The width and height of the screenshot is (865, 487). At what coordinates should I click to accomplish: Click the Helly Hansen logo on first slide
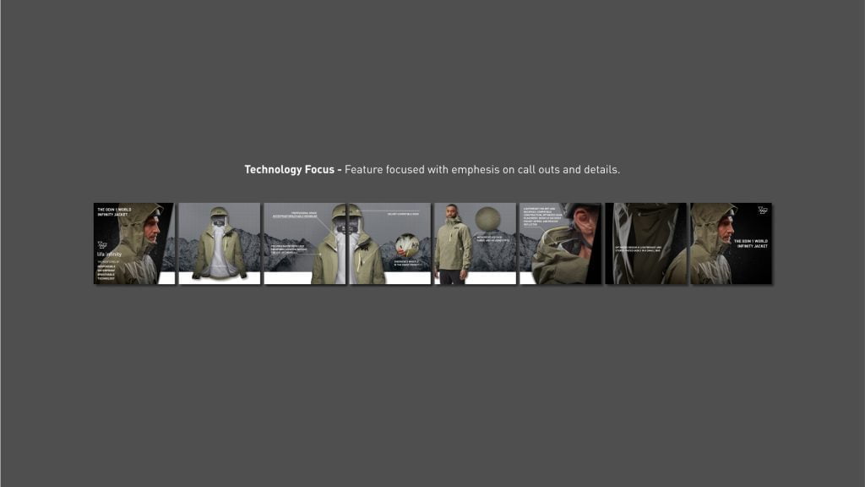103,244
